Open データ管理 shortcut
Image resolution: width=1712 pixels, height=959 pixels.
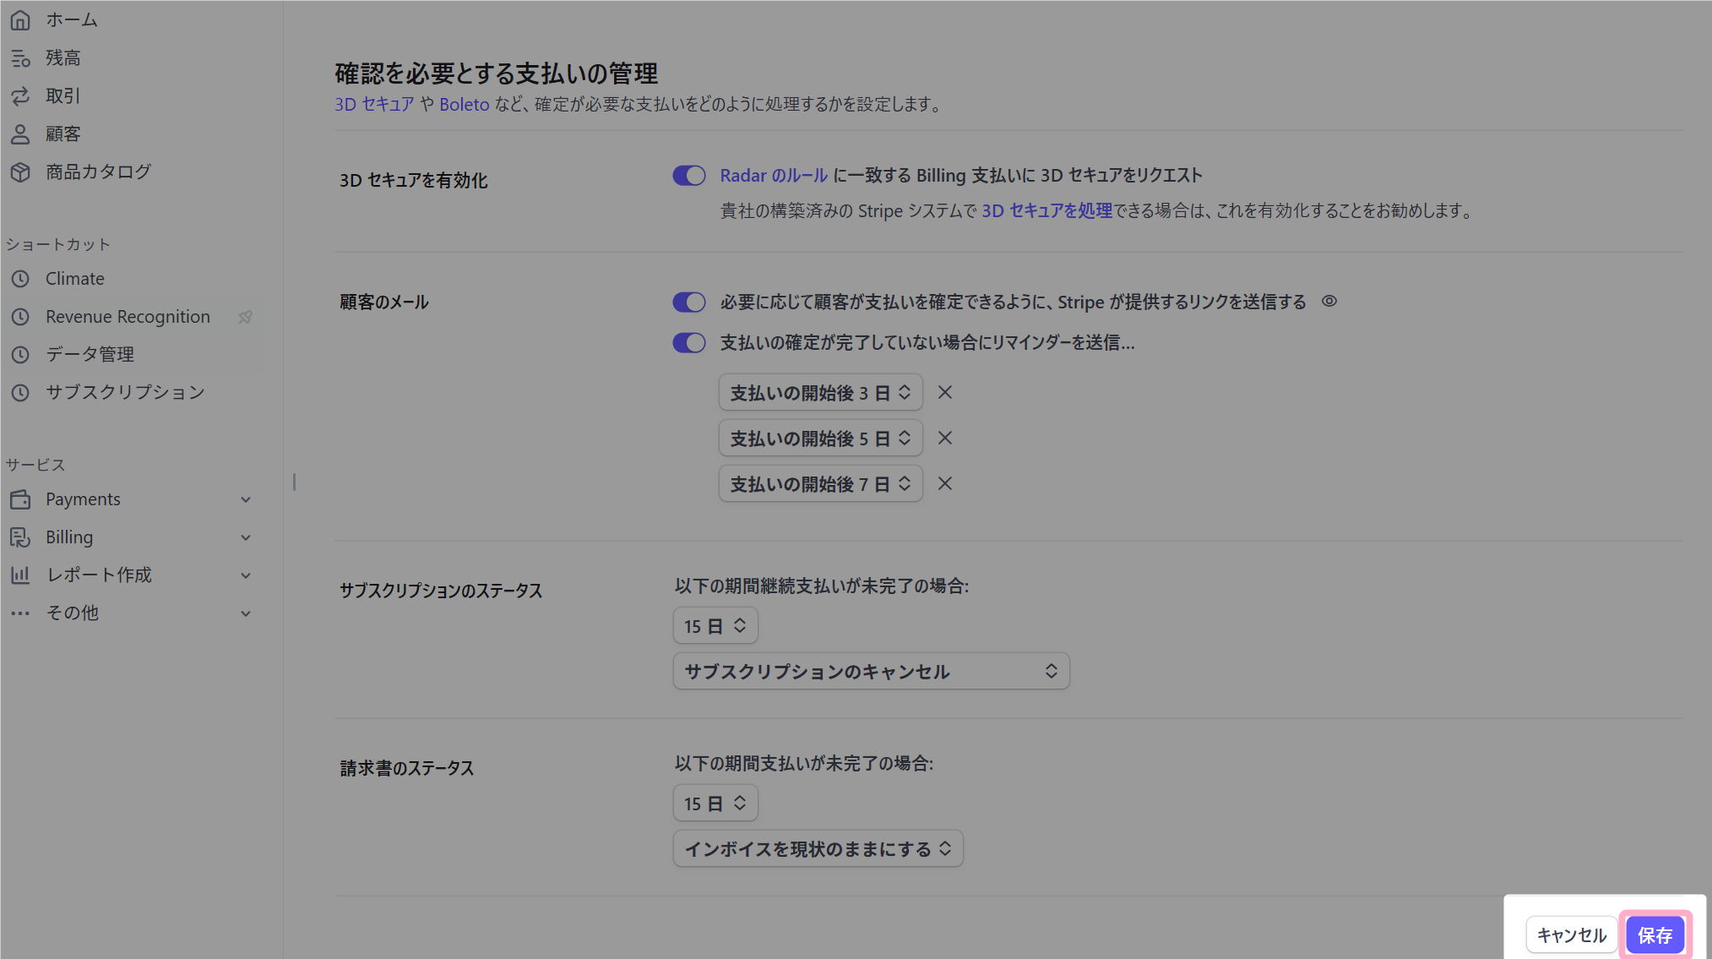(x=90, y=355)
